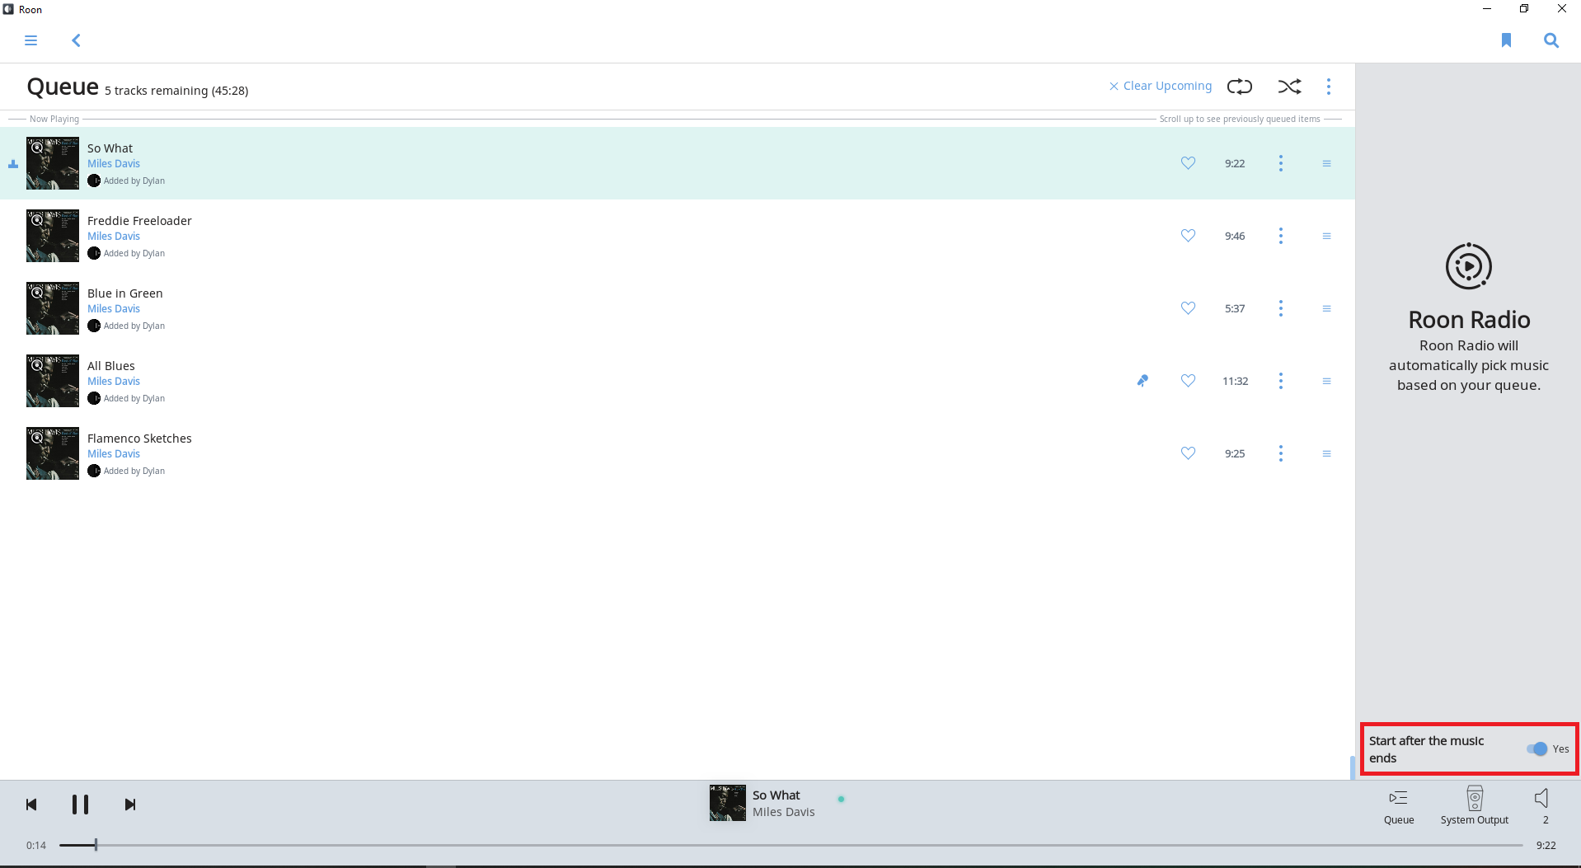Click Miles Davis link under Flamenco Sketches
Viewport: 1581px width, 868px height.
pyautogui.click(x=114, y=454)
